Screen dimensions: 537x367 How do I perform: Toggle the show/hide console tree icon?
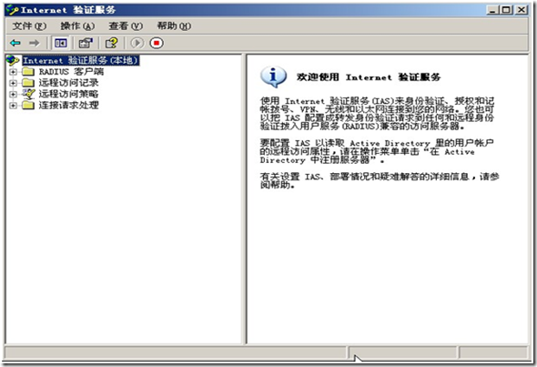point(61,43)
